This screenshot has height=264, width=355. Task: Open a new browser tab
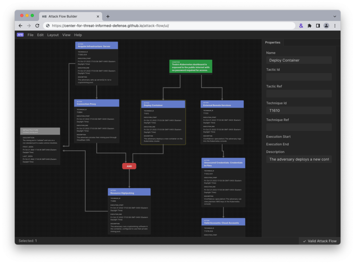108,16
